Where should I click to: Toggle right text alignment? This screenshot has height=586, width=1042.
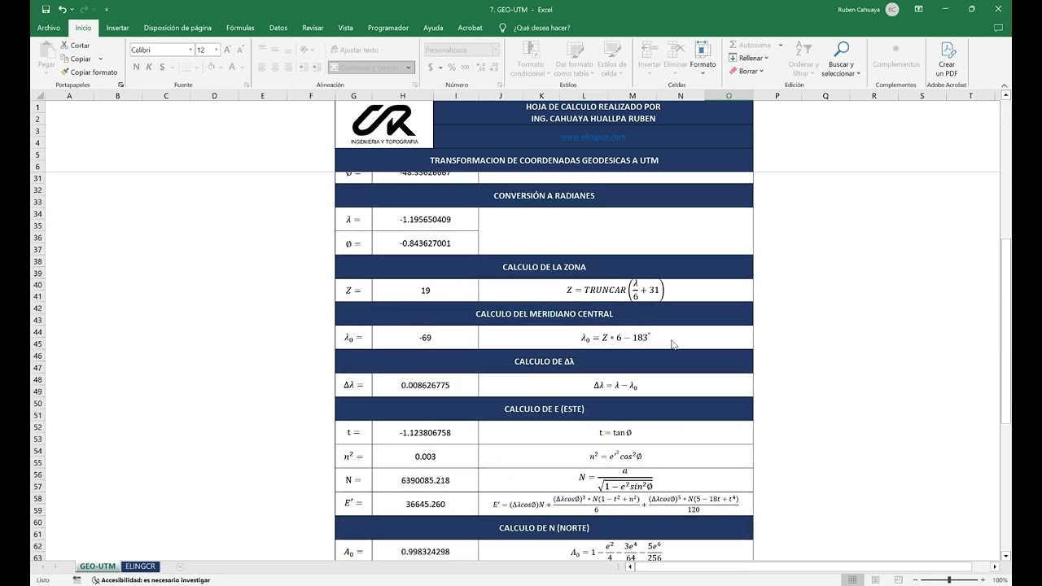point(289,68)
